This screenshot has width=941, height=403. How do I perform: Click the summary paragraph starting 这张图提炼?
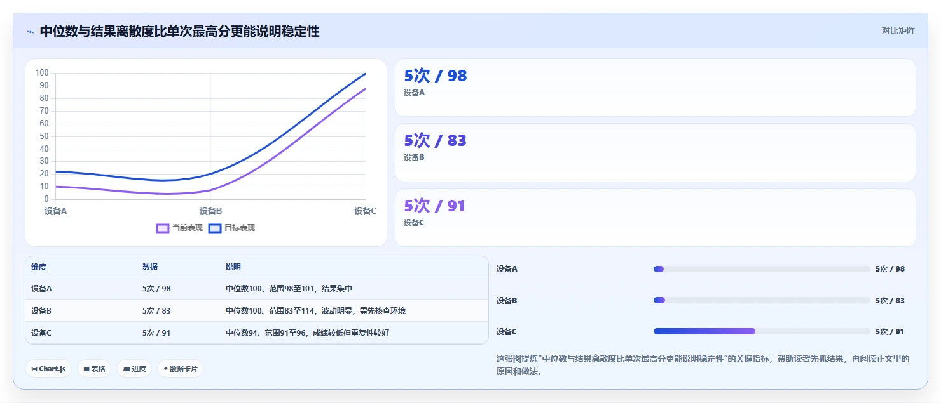pos(703,365)
